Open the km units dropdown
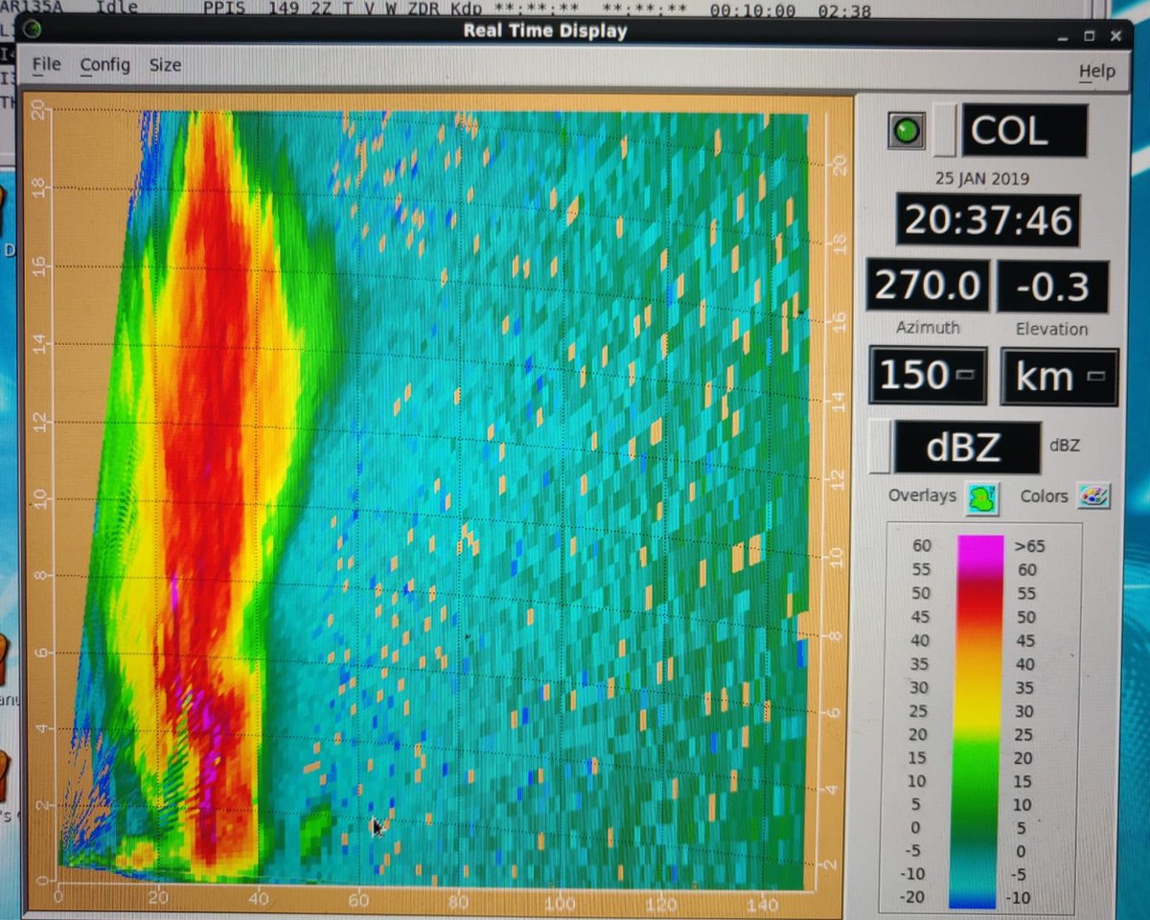The height and width of the screenshot is (920, 1150). (x=1059, y=376)
